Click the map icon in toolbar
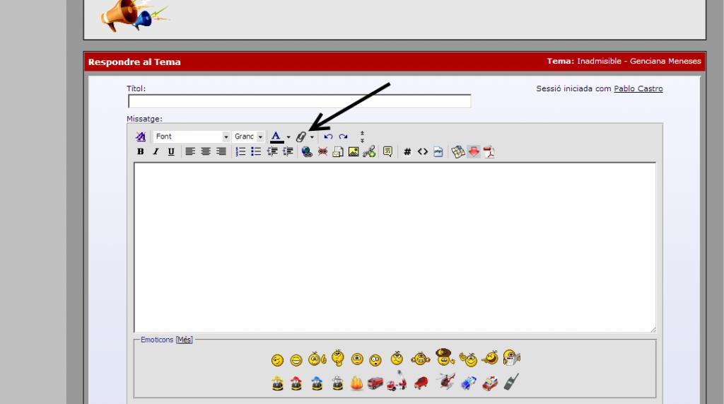Screen dimensions: 724x404 [x=458, y=151]
